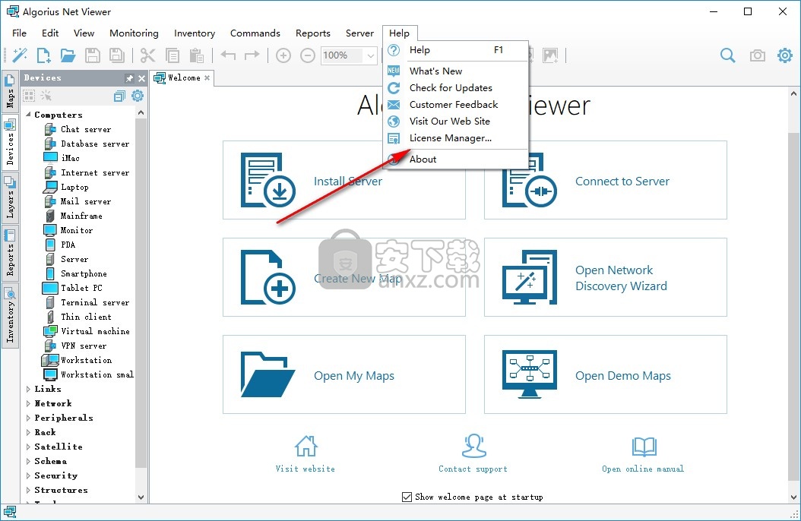Viewport: 801px width, 521px height.
Task: Click the Devices list scroll-down arrow
Action: (x=141, y=497)
